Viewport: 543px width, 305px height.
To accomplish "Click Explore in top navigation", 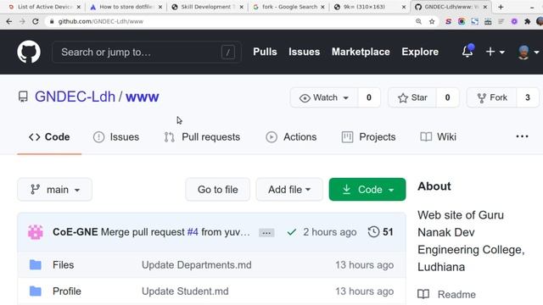I will click(x=420, y=52).
